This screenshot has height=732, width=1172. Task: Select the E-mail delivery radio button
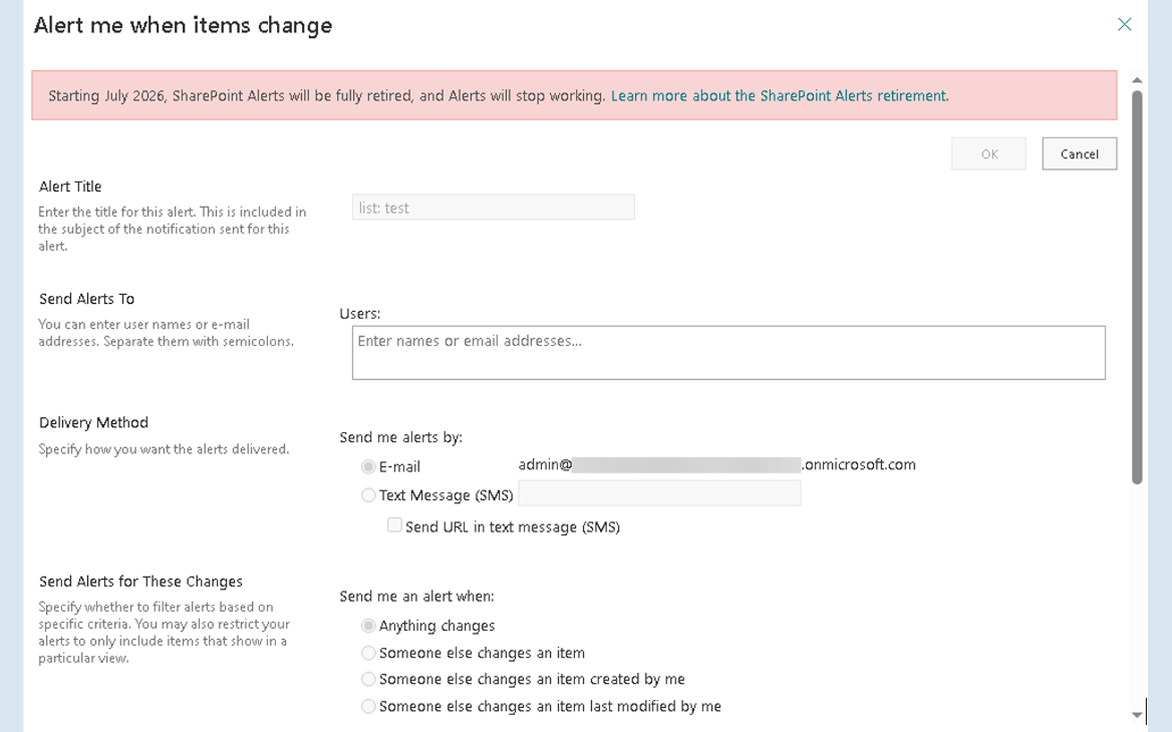(368, 467)
